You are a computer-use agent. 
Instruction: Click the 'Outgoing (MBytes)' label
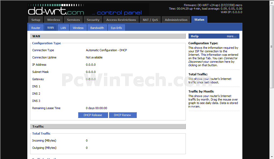point(45,148)
